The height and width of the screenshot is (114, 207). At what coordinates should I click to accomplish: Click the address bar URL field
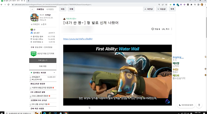(85, 5)
